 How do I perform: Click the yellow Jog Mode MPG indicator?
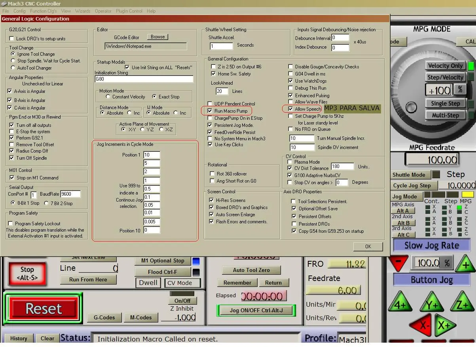pyautogui.click(x=468, y=195)
